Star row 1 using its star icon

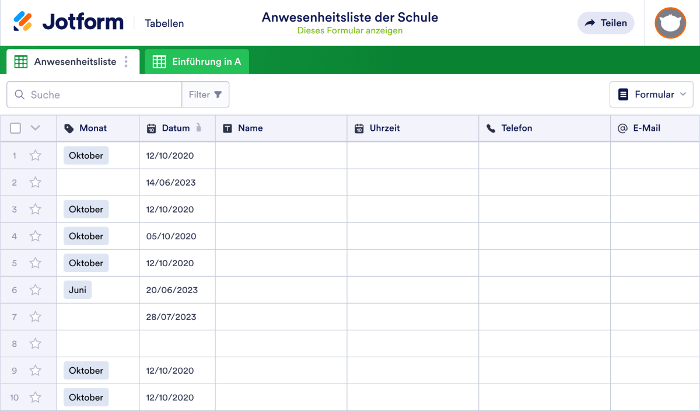point(36,155)
